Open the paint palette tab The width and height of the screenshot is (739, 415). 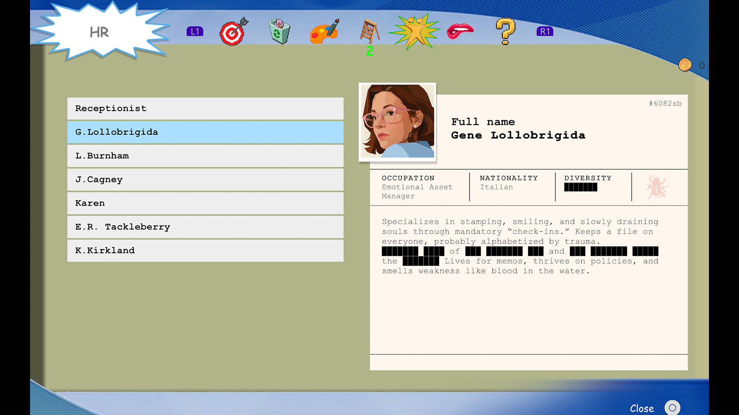pos(324,32)
